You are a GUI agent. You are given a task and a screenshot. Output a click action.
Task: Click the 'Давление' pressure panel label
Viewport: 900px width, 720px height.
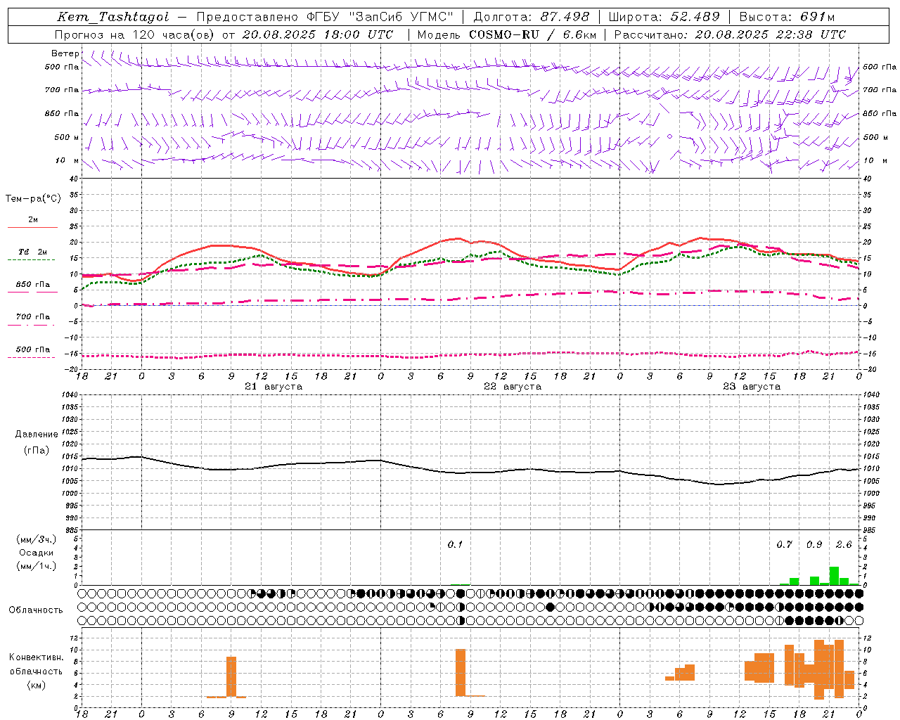37,434
